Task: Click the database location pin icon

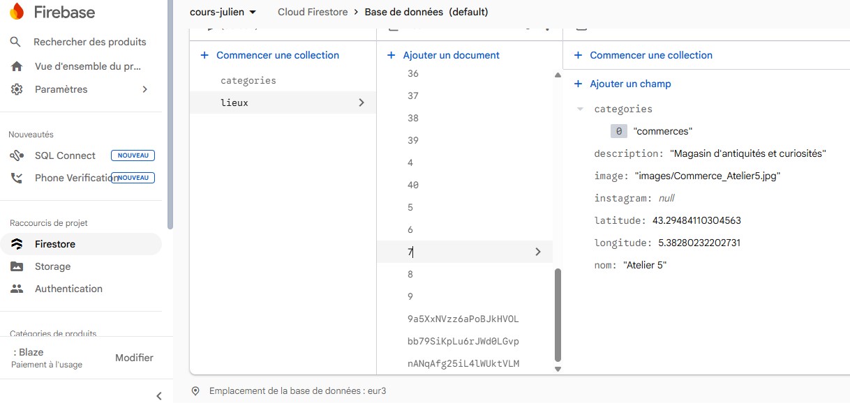Action: point(195,391)
